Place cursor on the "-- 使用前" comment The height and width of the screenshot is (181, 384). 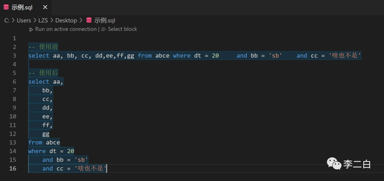[43, 47]
